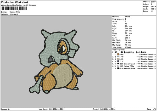
Task: Pick the beige swatch with code 1082
Action: point(119,59)
